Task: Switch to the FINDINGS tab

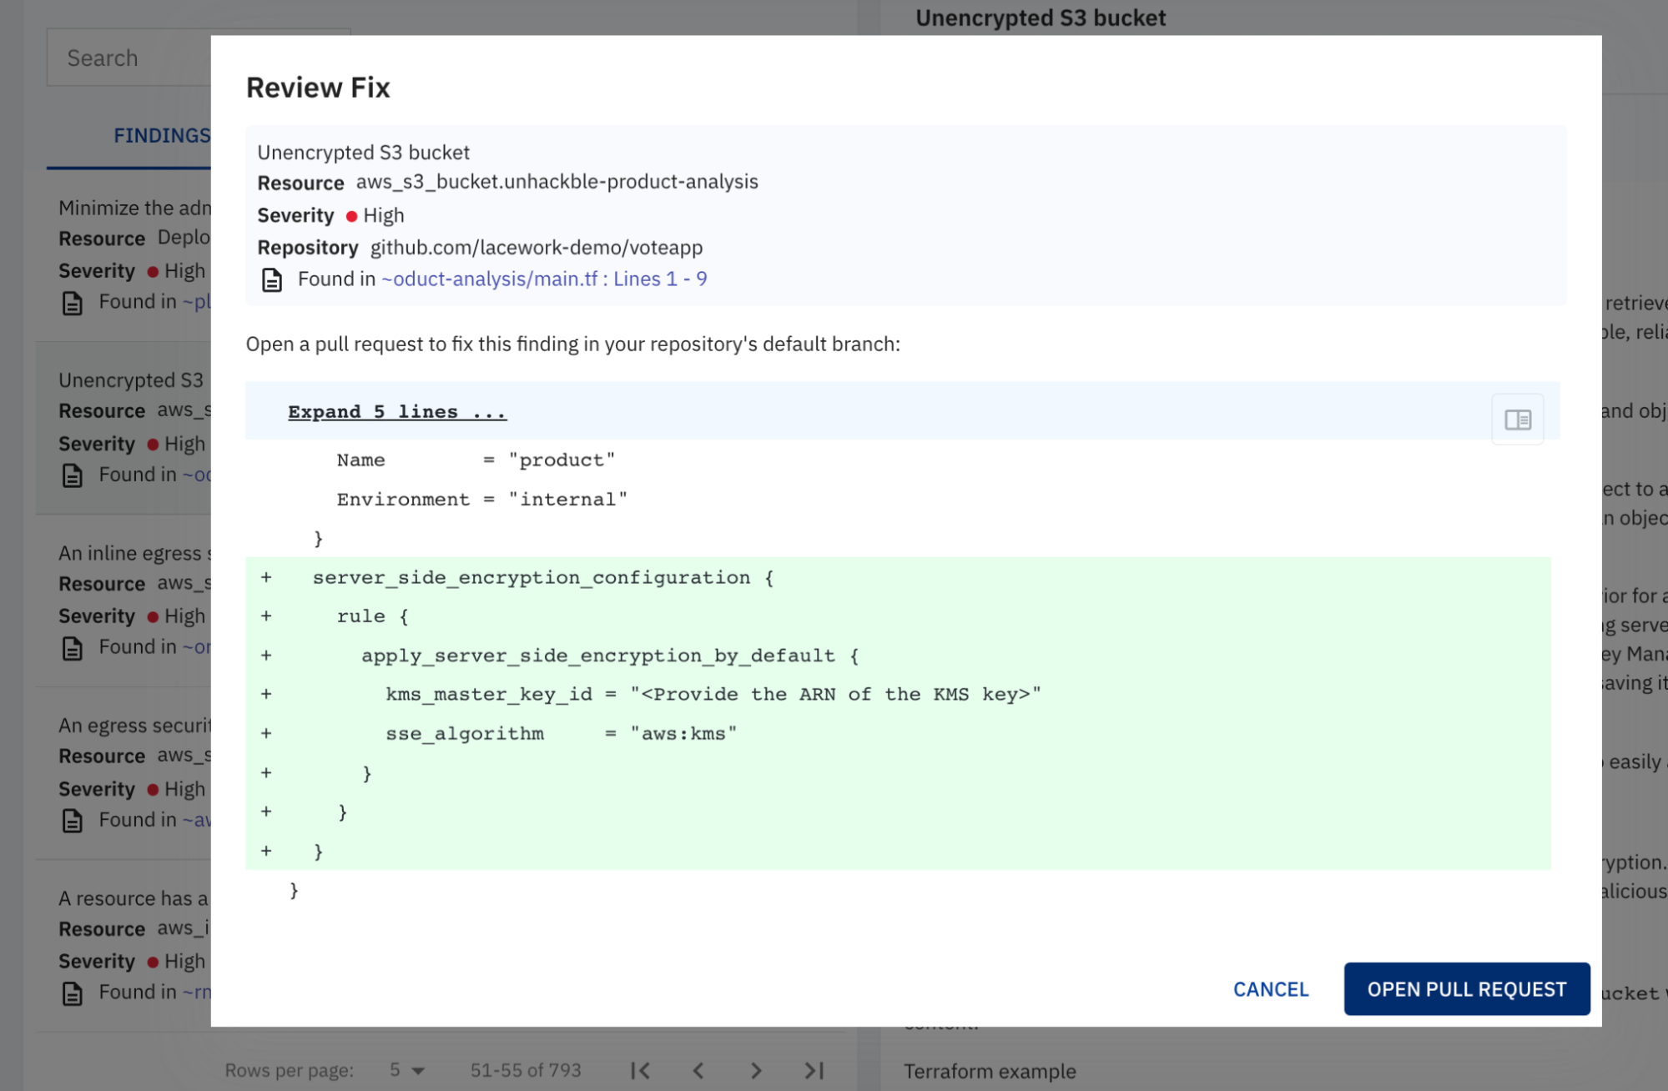Action: point(161,136)
